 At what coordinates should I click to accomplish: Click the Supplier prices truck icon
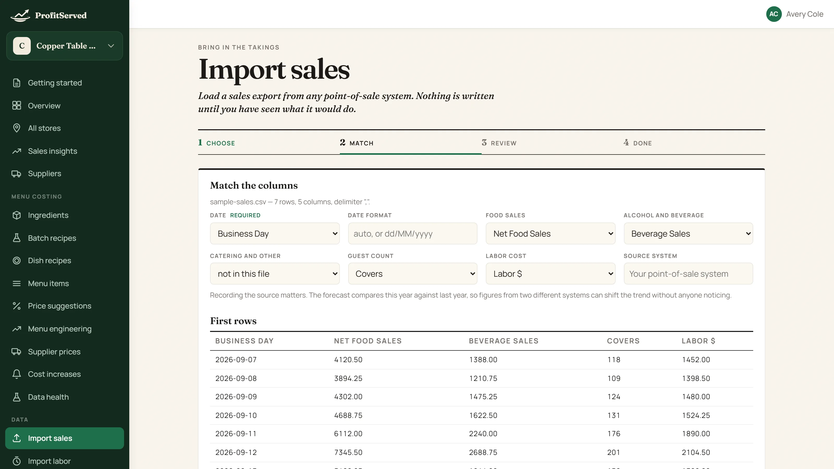click(16, 351)
